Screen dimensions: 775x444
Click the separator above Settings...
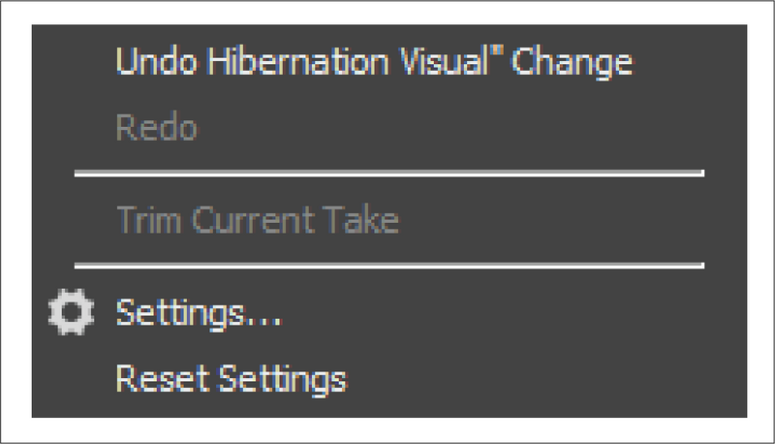(387, 265)
